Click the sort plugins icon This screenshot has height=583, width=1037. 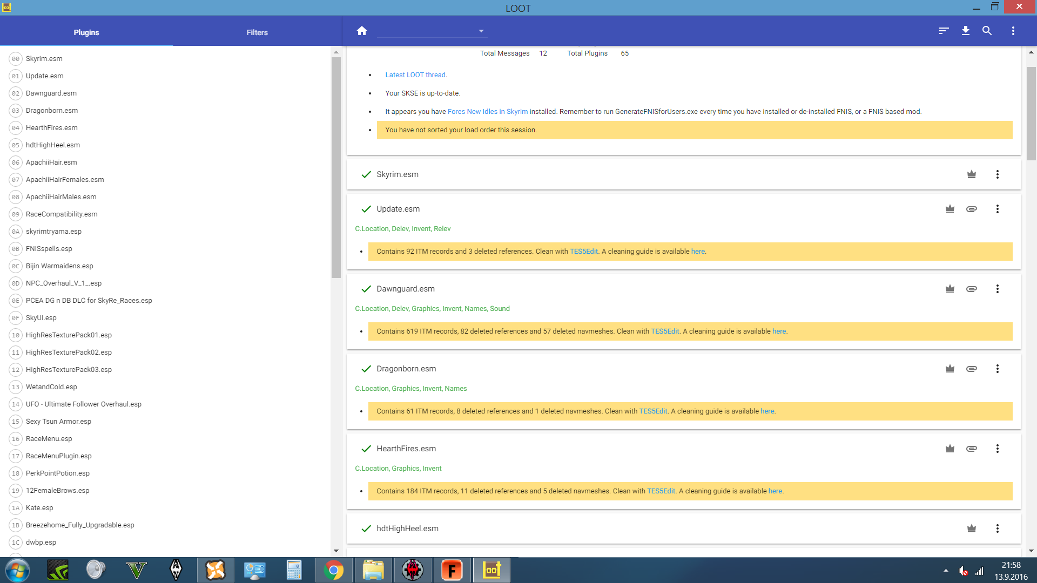(944, 31)
